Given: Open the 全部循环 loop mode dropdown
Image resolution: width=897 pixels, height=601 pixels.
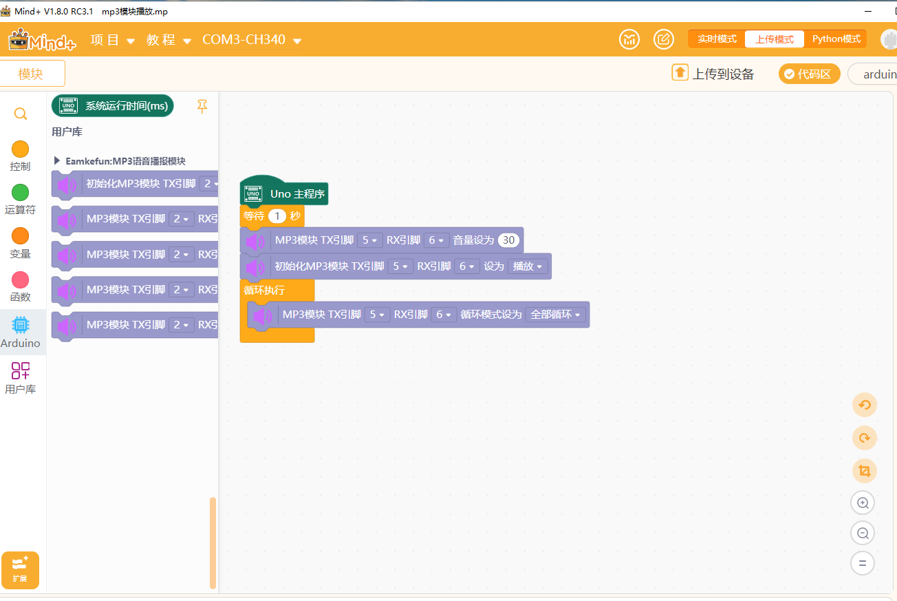Looking at the screenshot, I should [555, 315].
